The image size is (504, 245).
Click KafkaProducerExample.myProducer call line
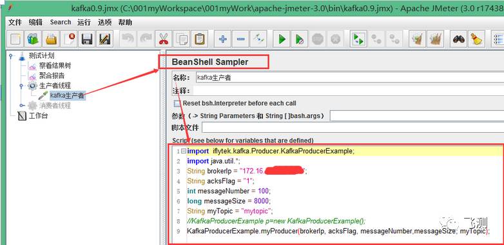pyautogui.click(x=338, y=231)
